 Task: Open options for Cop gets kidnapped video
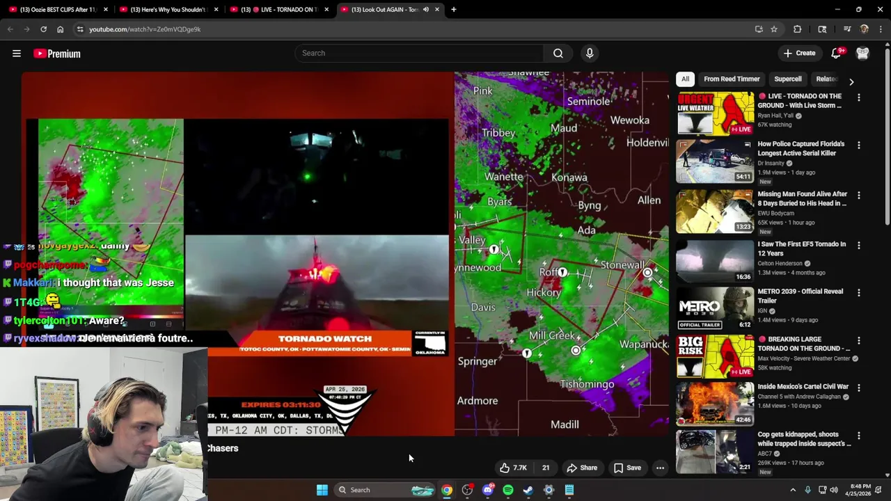tap(858, 436)
